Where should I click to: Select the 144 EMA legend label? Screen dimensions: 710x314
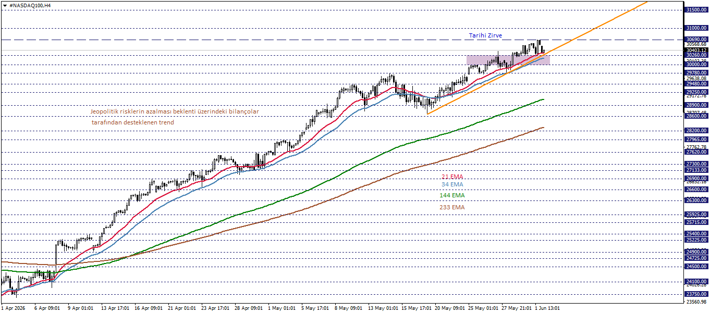point(452,195)
